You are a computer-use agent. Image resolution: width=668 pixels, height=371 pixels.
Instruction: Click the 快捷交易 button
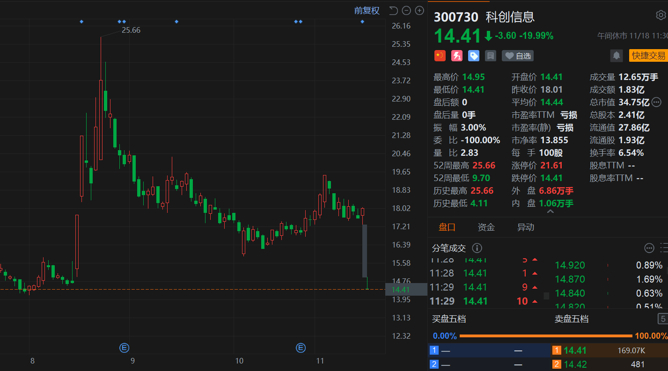648,56
